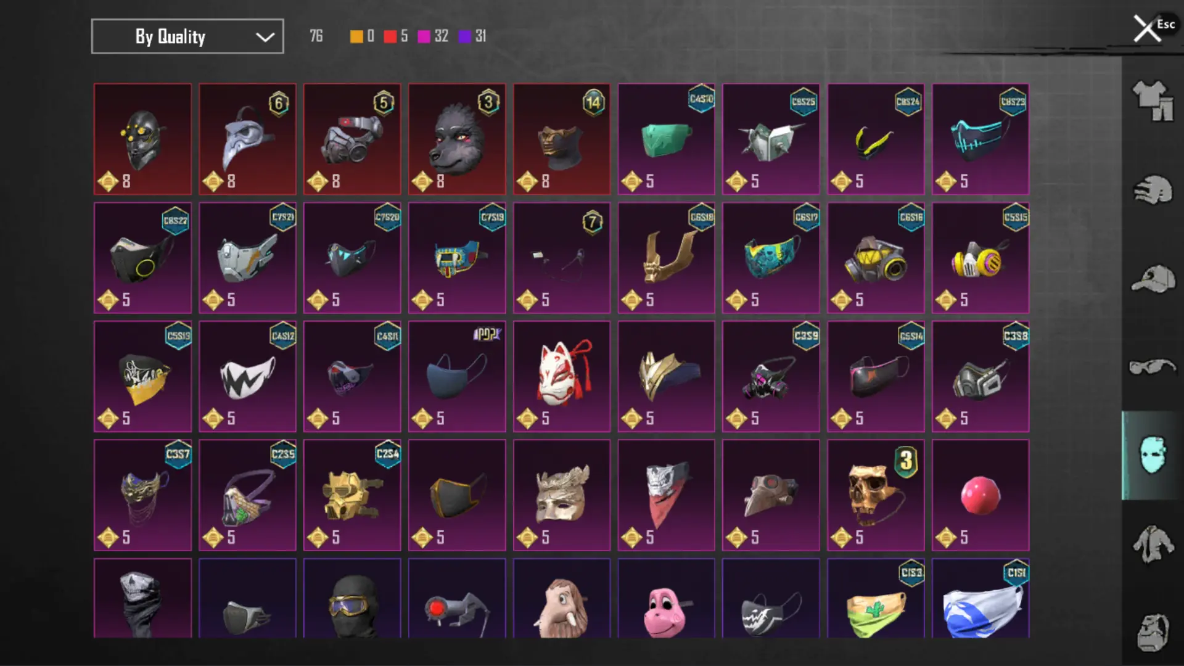Open the backpack category icon

(1152, 632)
